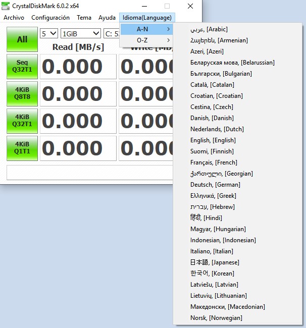The image size is (306, 328).
Task: Run all benchmarks with the All button
Action: [22, 39]
